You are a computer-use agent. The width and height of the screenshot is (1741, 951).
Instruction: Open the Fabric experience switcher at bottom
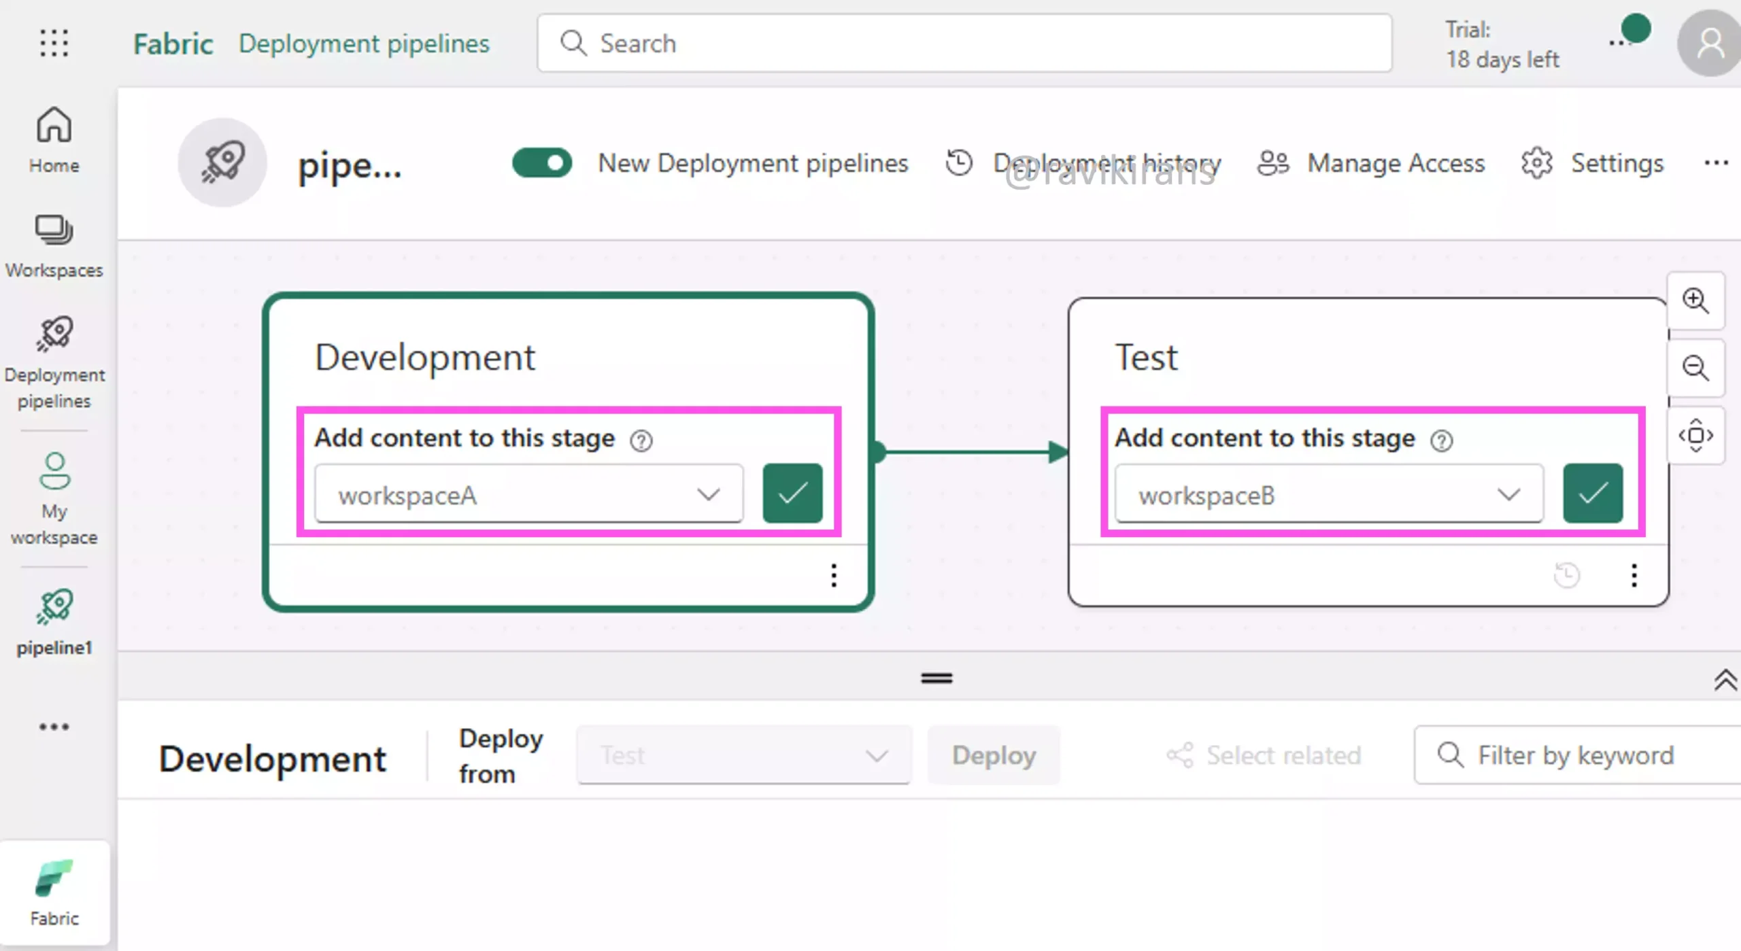pyautogui.click(x=54, y=893)
